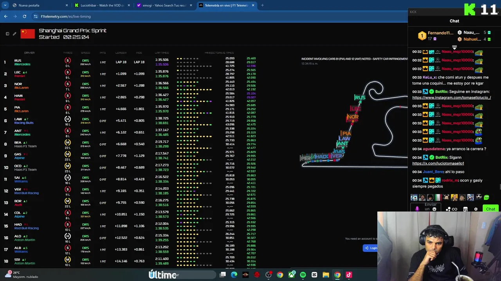
Task: Click the Shanghai Grand Prix: Sprint title
Action: [72, 30]
